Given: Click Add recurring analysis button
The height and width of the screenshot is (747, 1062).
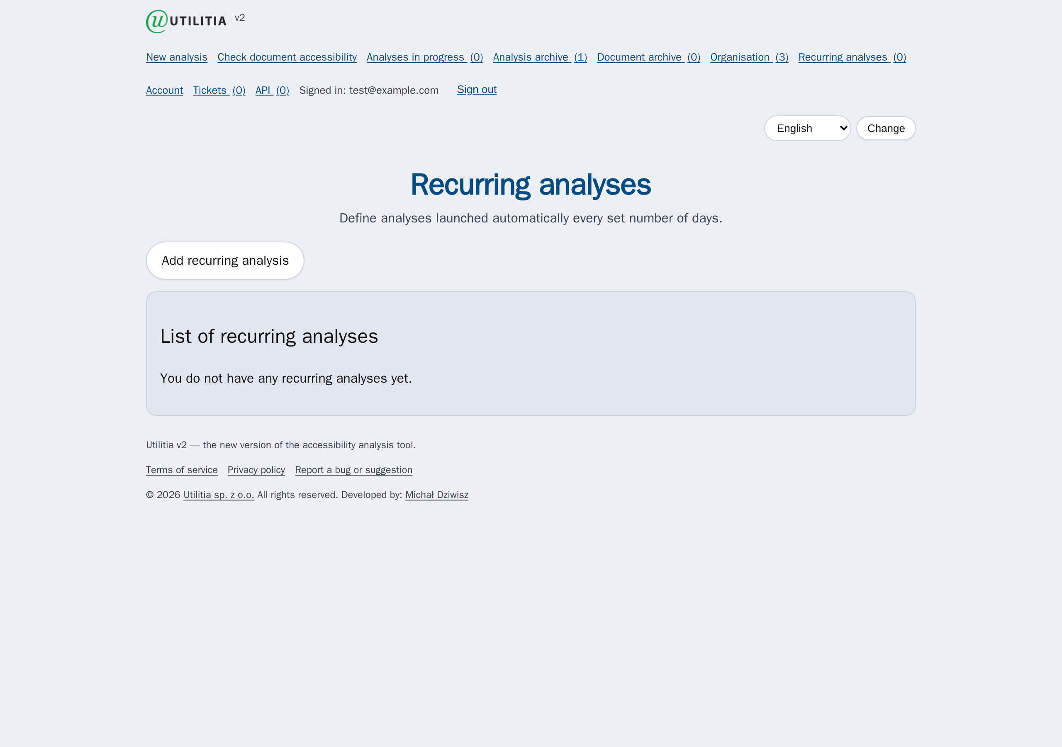Looking at the screenshot, I should (225, 261).
